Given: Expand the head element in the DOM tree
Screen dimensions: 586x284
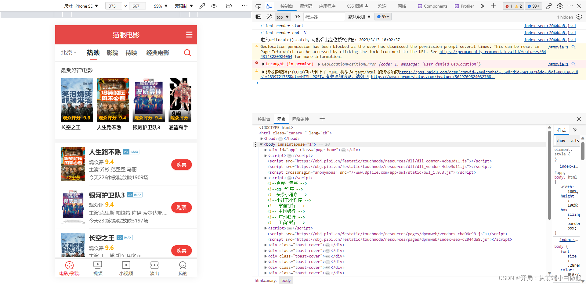Looking at the screenshot, I should (x=262, y=138).
